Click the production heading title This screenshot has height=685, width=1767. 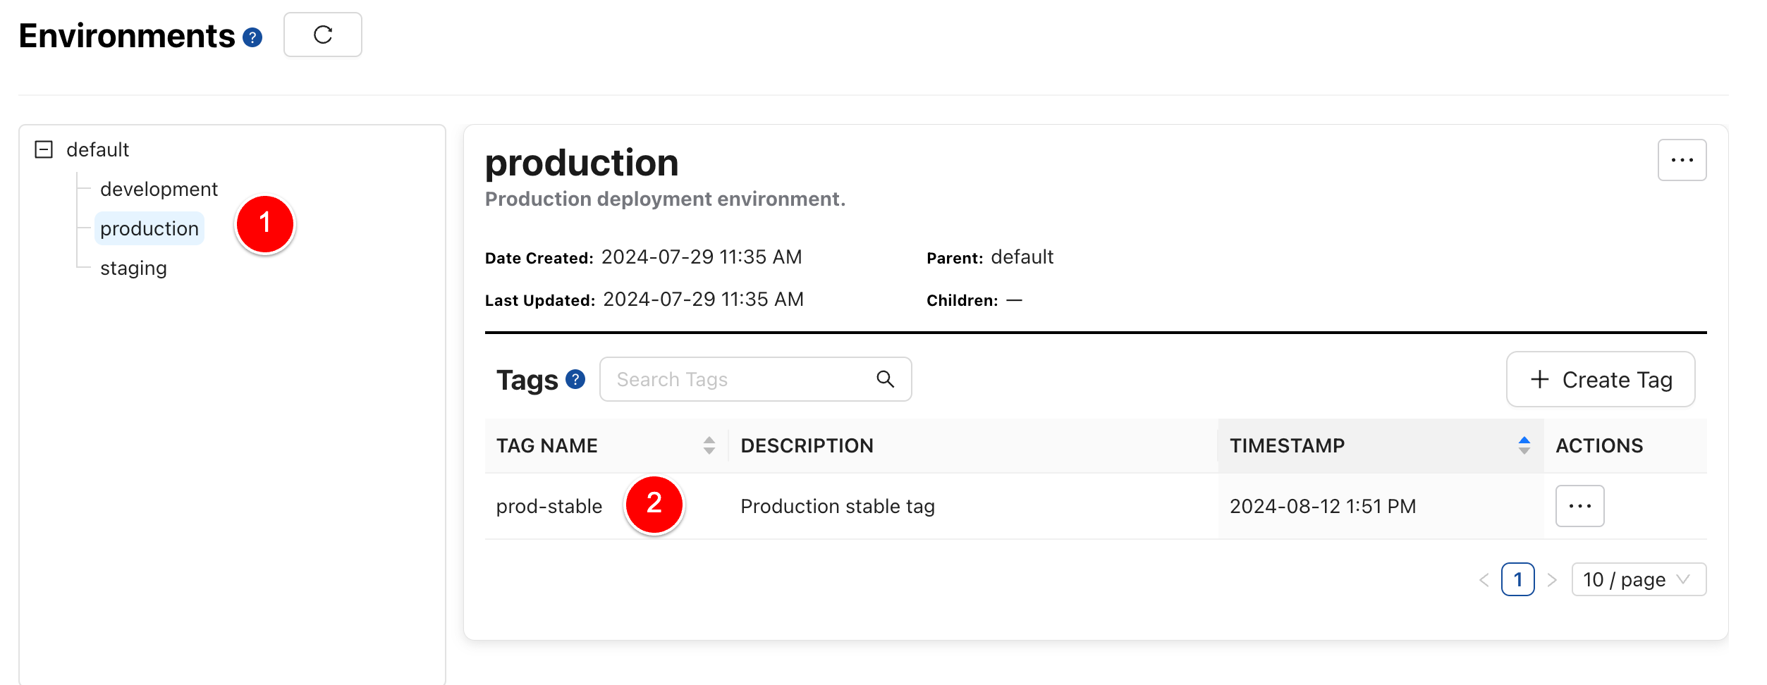point(582,163)
